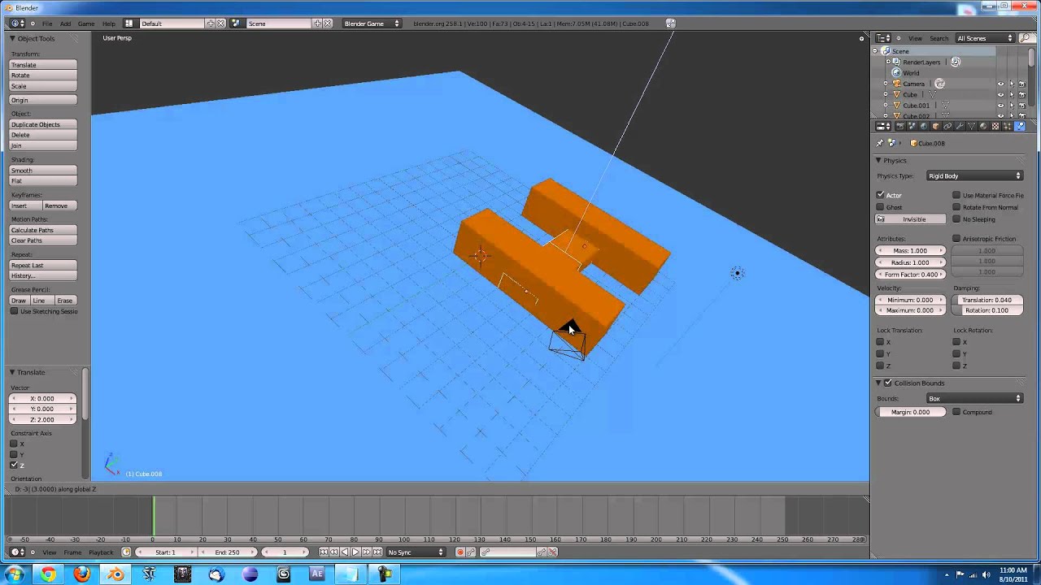
Task: Open Google Chrome from the taskbar
Action: click(48, 574)
